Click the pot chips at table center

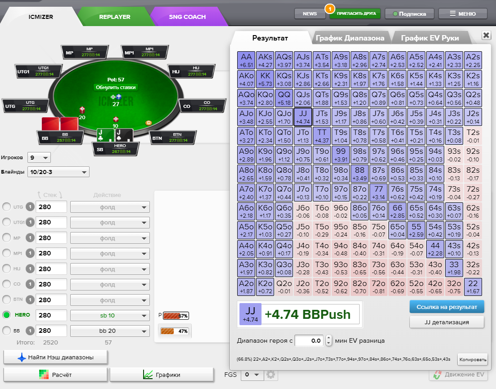click(x=116, y=97)
